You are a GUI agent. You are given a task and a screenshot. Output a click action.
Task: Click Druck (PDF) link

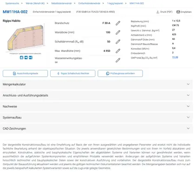(164, 12)
